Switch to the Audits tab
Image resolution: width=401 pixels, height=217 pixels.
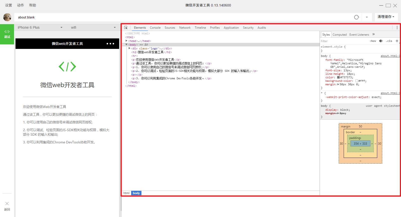[262, 28]
